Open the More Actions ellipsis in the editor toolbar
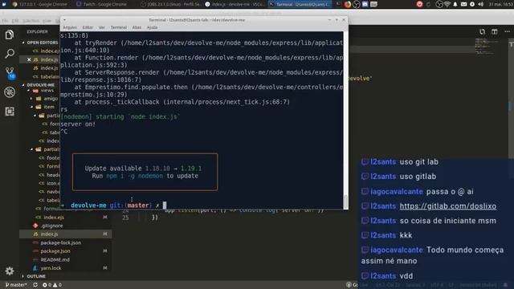 pyautogui.click(x=507, y=31)
